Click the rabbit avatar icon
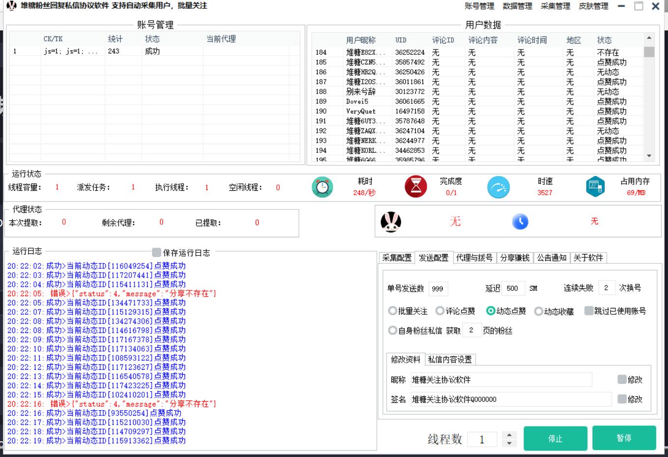Screen dimensions: 668x457 [x=391, y=222]
